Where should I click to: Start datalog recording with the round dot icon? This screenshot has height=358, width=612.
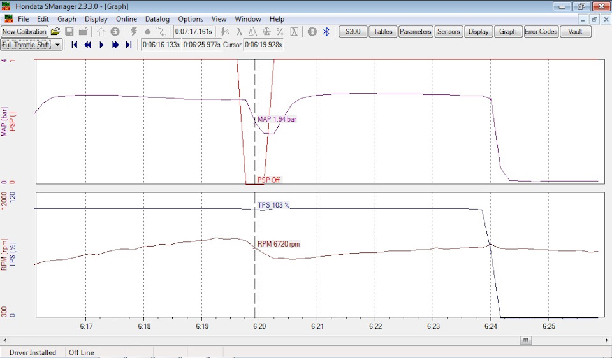click(147, 32)
